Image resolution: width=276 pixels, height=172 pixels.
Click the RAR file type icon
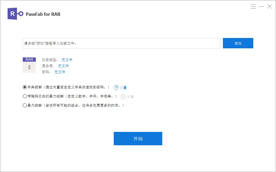(29, 65)
